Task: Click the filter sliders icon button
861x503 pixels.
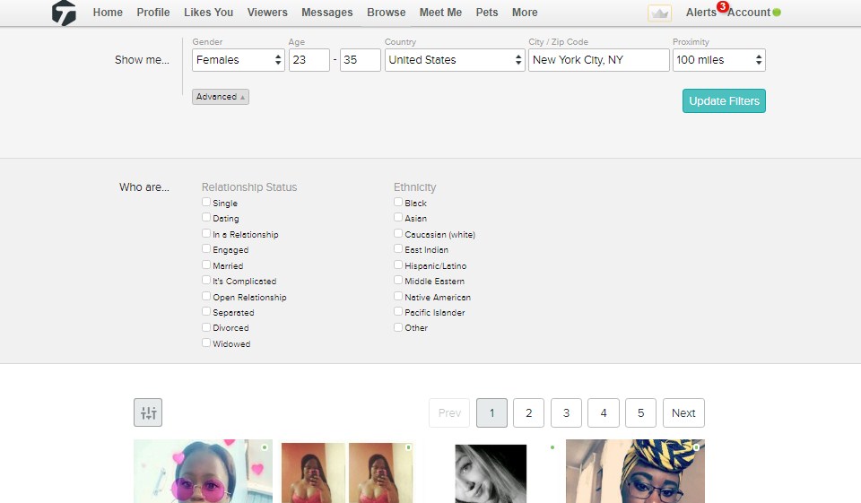Action: click(x=148, y=412)
